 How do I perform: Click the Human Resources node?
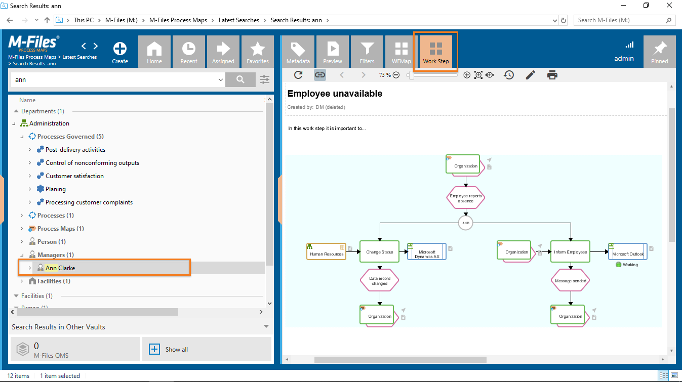click(326, 251)
